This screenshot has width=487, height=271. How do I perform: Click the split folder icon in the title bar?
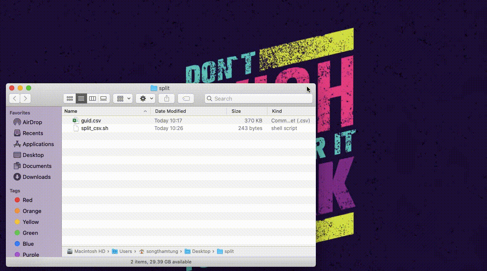[154, 88]
